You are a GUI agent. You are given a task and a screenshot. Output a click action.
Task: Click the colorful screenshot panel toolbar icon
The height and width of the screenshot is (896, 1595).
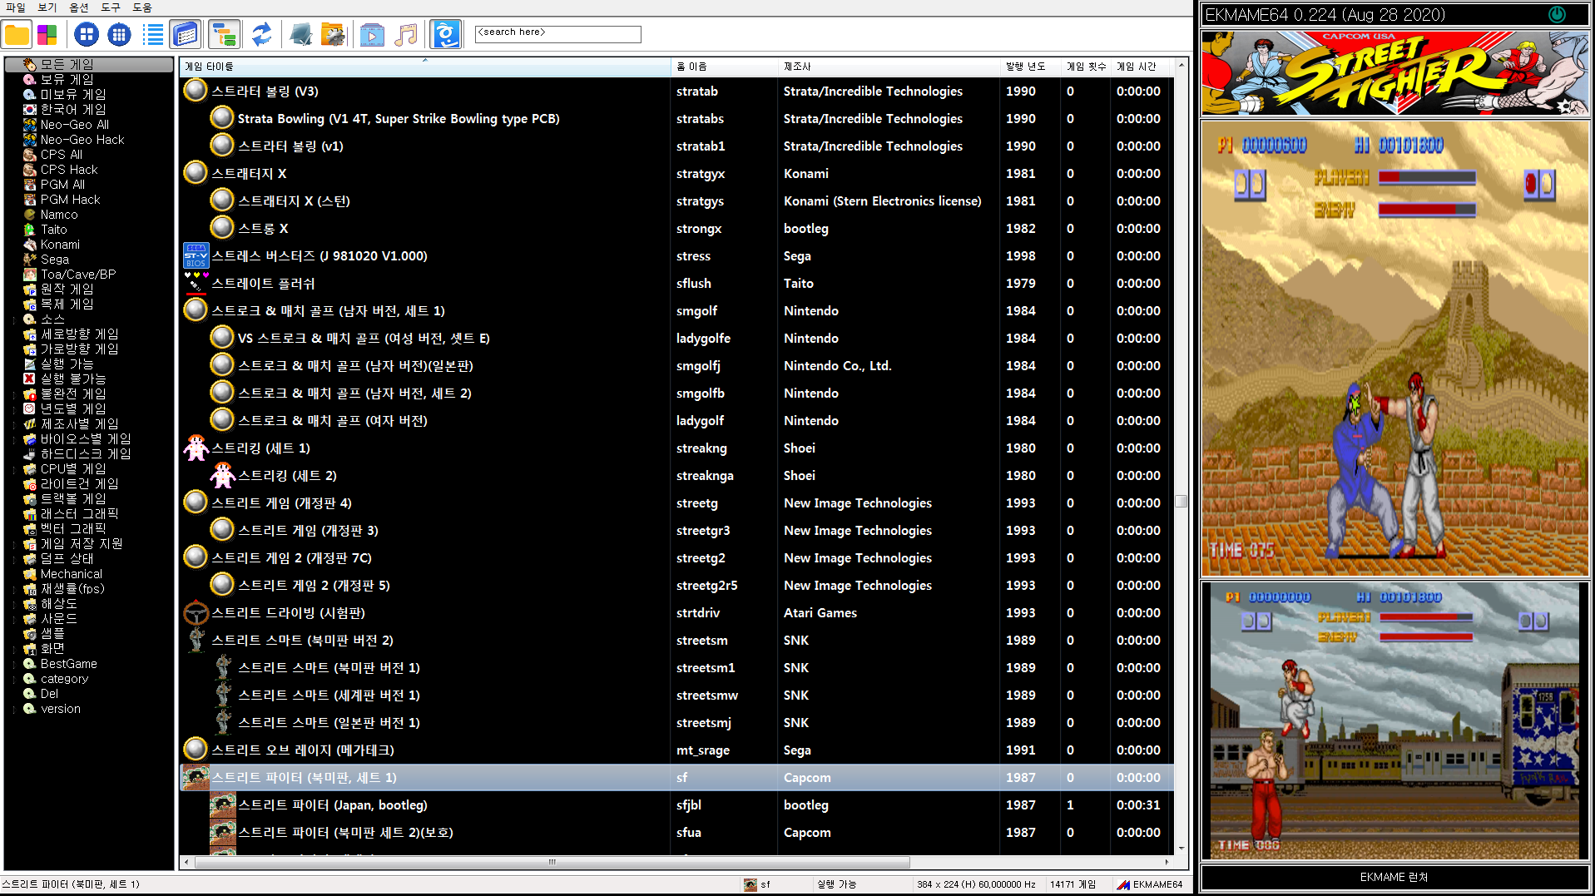pyautogui.click(x=47, y=34)
